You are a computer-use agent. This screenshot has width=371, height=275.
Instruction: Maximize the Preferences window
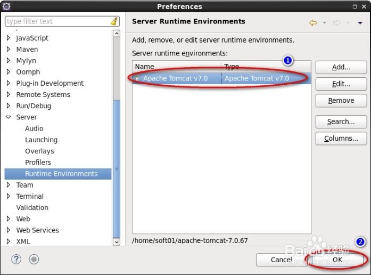[354, 6]
